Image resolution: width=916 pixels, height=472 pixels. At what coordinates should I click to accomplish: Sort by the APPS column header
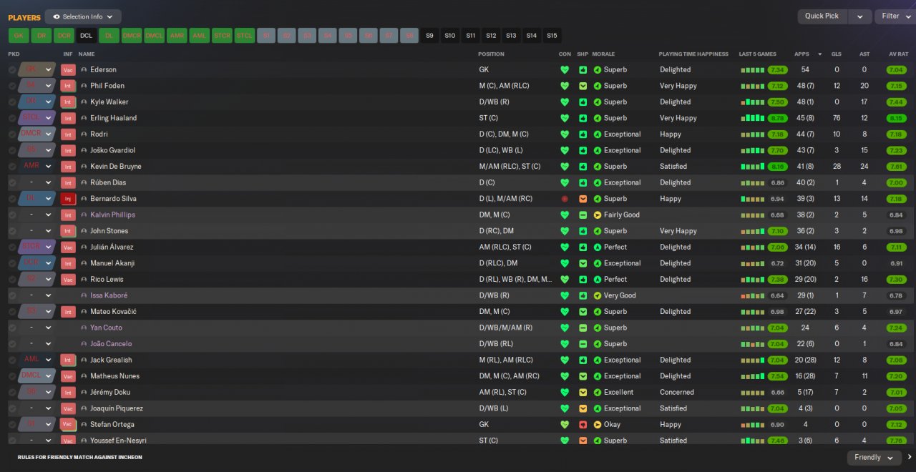tap(801, 54)
